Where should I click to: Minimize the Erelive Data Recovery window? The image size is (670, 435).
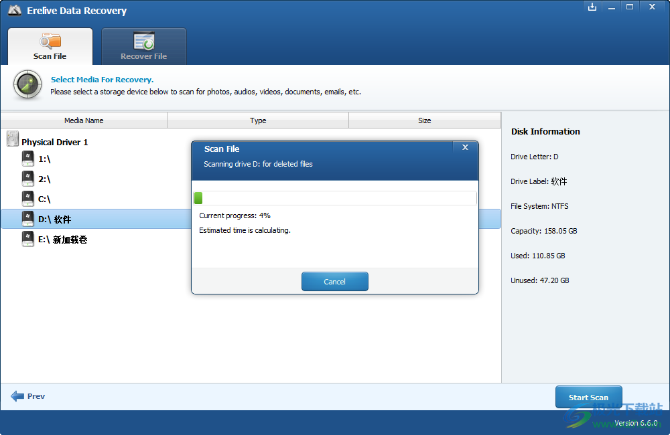(612, 7)
